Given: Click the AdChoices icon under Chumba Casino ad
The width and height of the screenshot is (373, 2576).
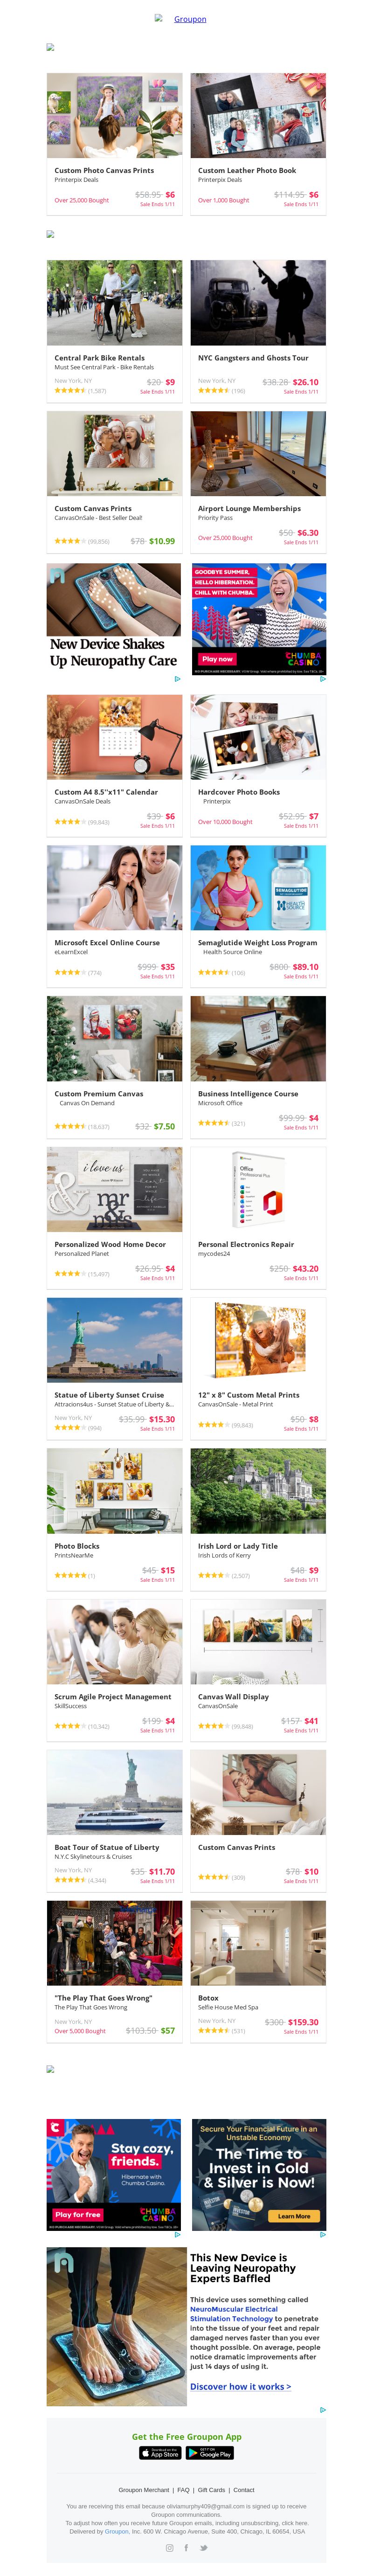Looking at the screenshot, I should click(322, 679).
